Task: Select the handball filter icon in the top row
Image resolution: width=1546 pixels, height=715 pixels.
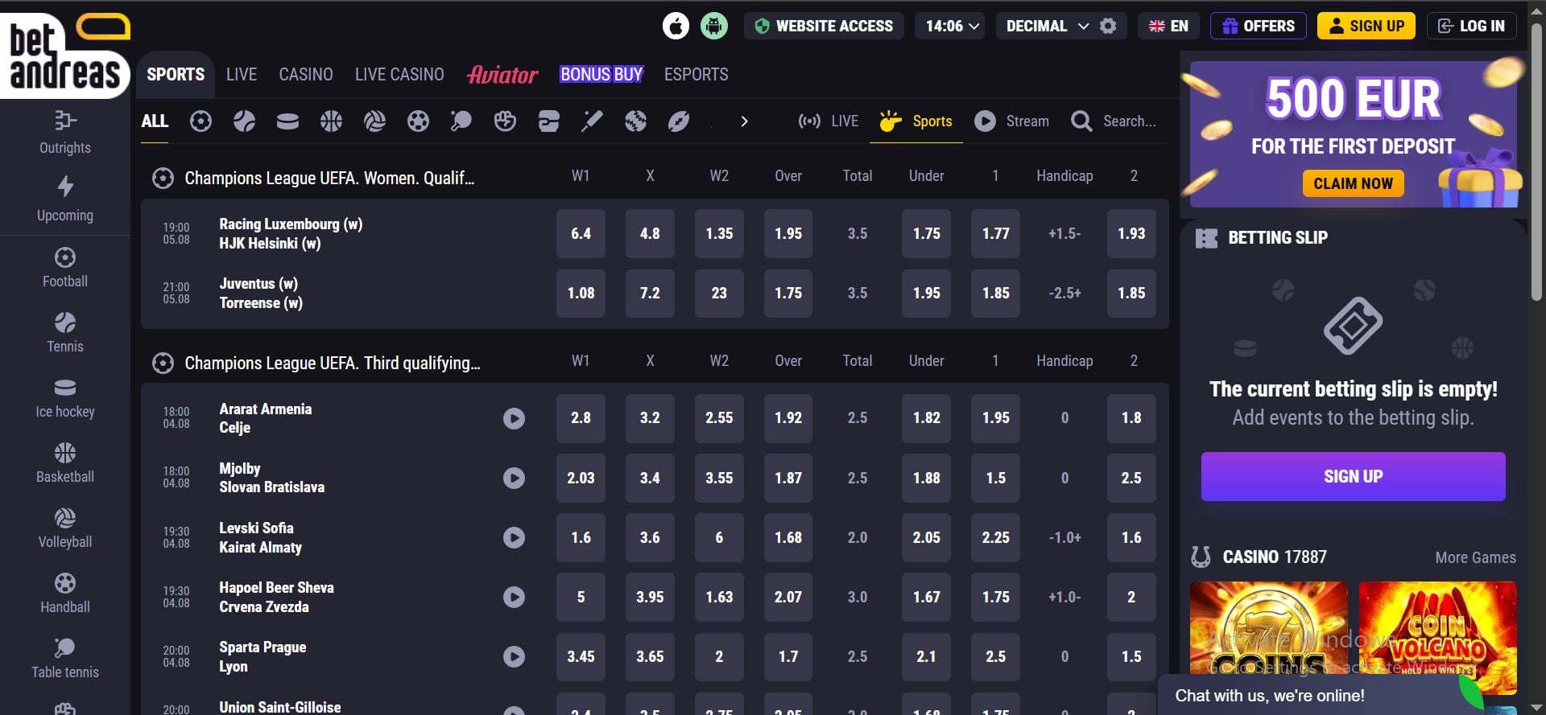Action: pyautogui.click(x=418, y=121)
